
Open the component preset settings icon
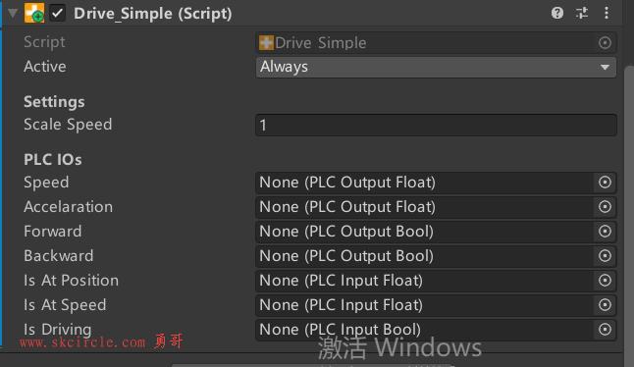point(582,13)
